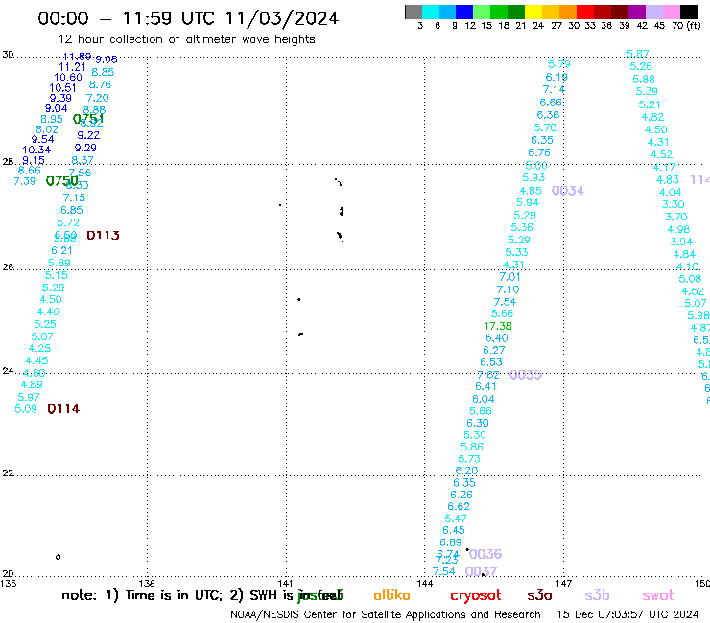Pick the lavender time label 0034
The height and width of the screenshot is (623, 710).
tap(568, 191)
